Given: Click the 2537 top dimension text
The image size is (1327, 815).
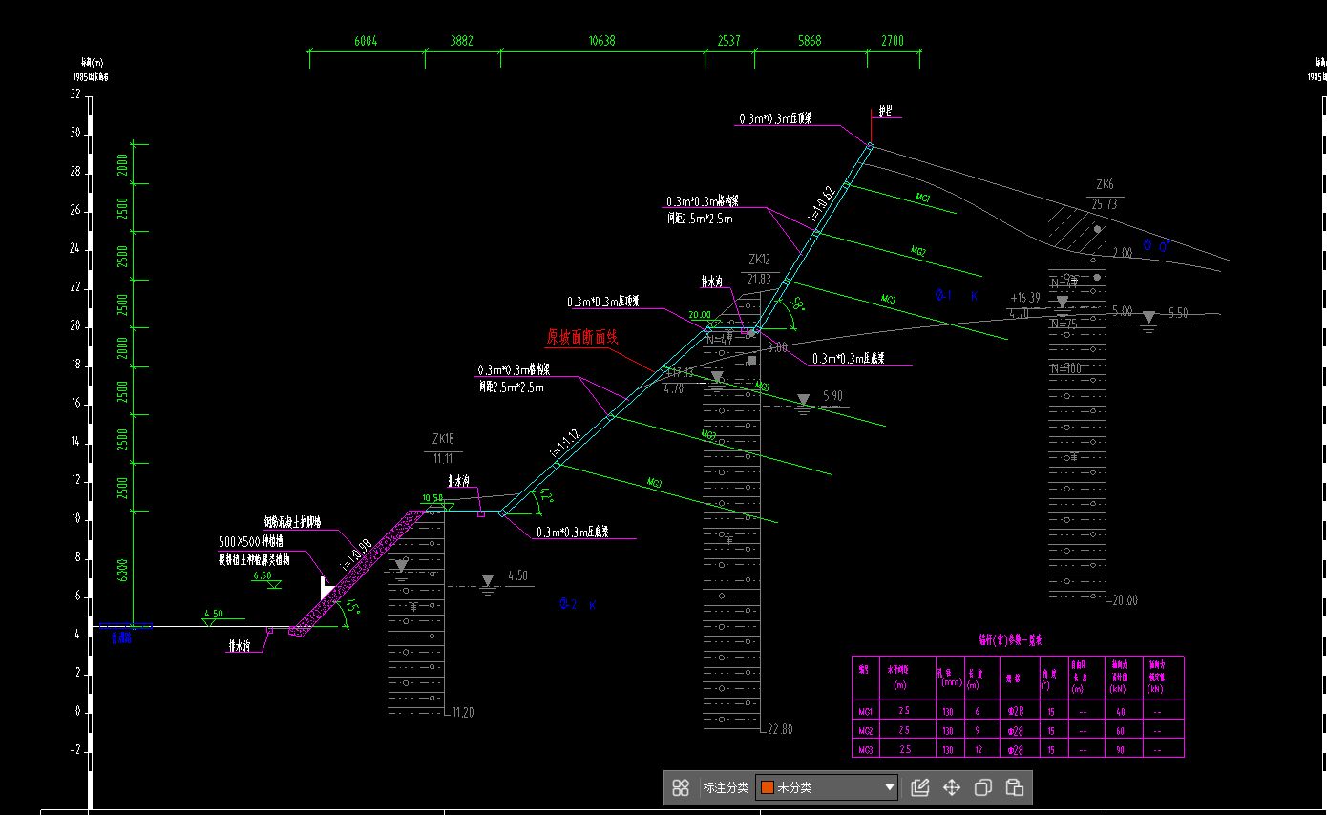Looking at the screenshot, I should 729,41.
